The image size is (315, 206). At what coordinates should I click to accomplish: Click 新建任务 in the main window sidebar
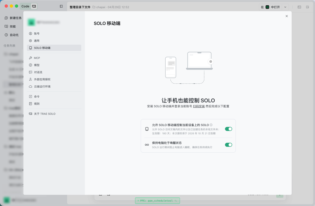[x=13, y=18]
